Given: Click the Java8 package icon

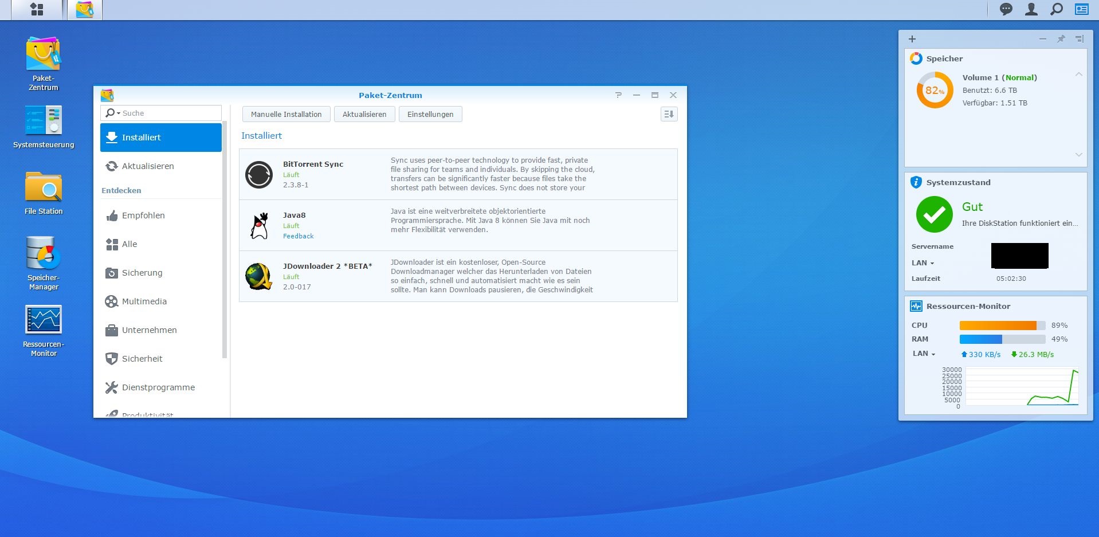Looking at the screenshot, I should 260,226.
